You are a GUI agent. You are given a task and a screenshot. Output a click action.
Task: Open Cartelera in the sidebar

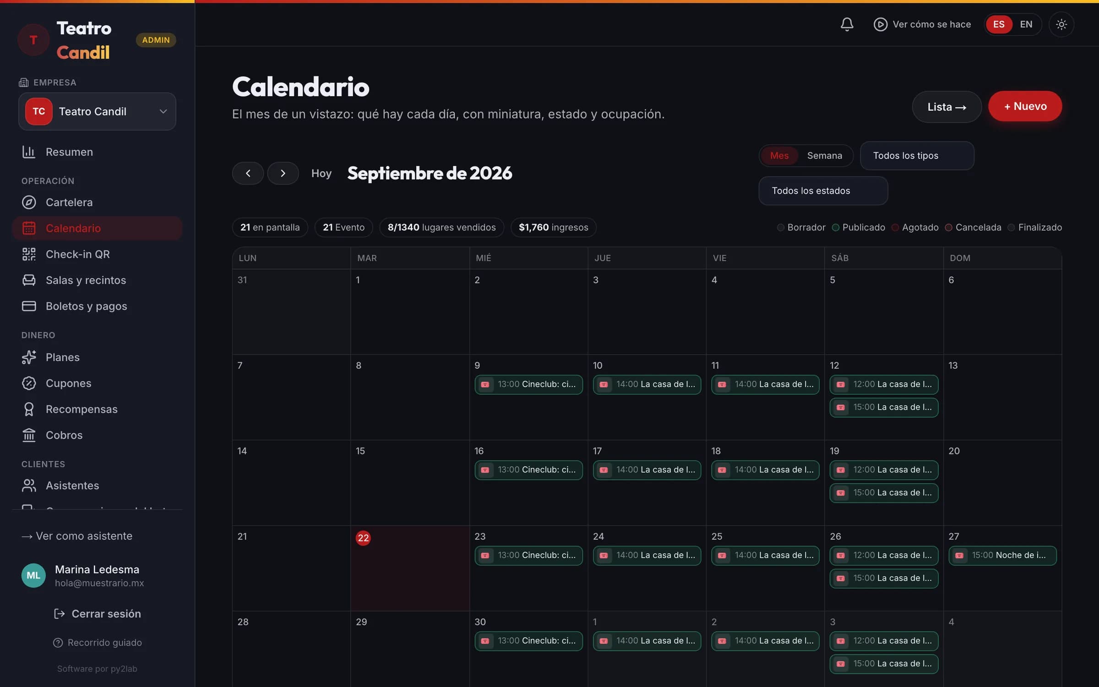click(97, 202)
